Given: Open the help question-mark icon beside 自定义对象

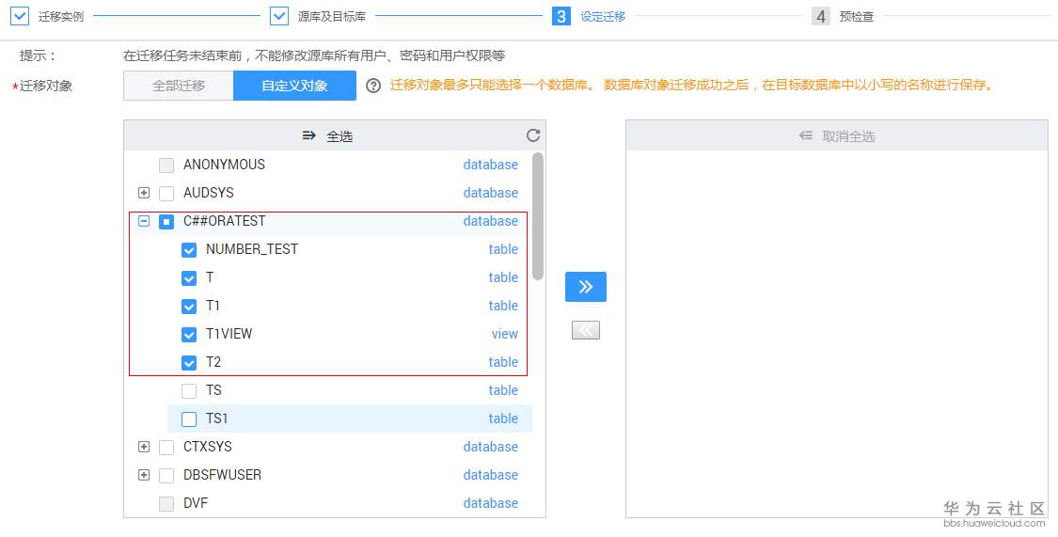Looking at the screenshot, I should (373, 86).
